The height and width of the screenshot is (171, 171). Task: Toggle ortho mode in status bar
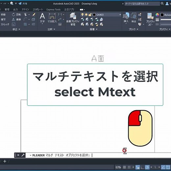(142, 167)
